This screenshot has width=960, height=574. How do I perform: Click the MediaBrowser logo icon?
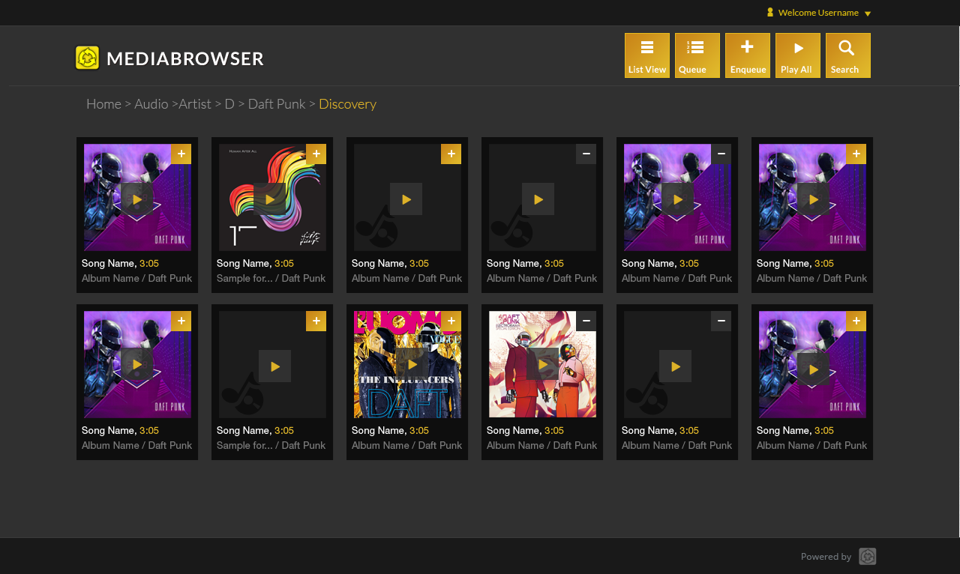point(87,58)
